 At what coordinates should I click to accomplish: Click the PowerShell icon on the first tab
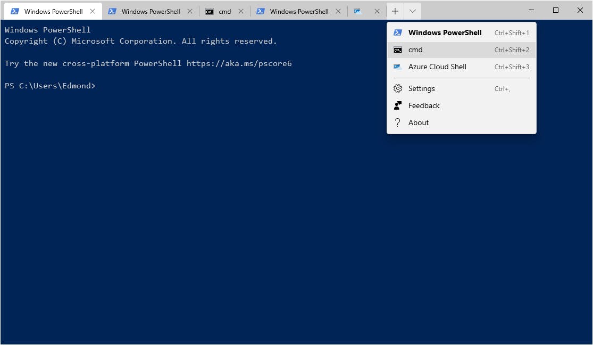pos(15,11)
